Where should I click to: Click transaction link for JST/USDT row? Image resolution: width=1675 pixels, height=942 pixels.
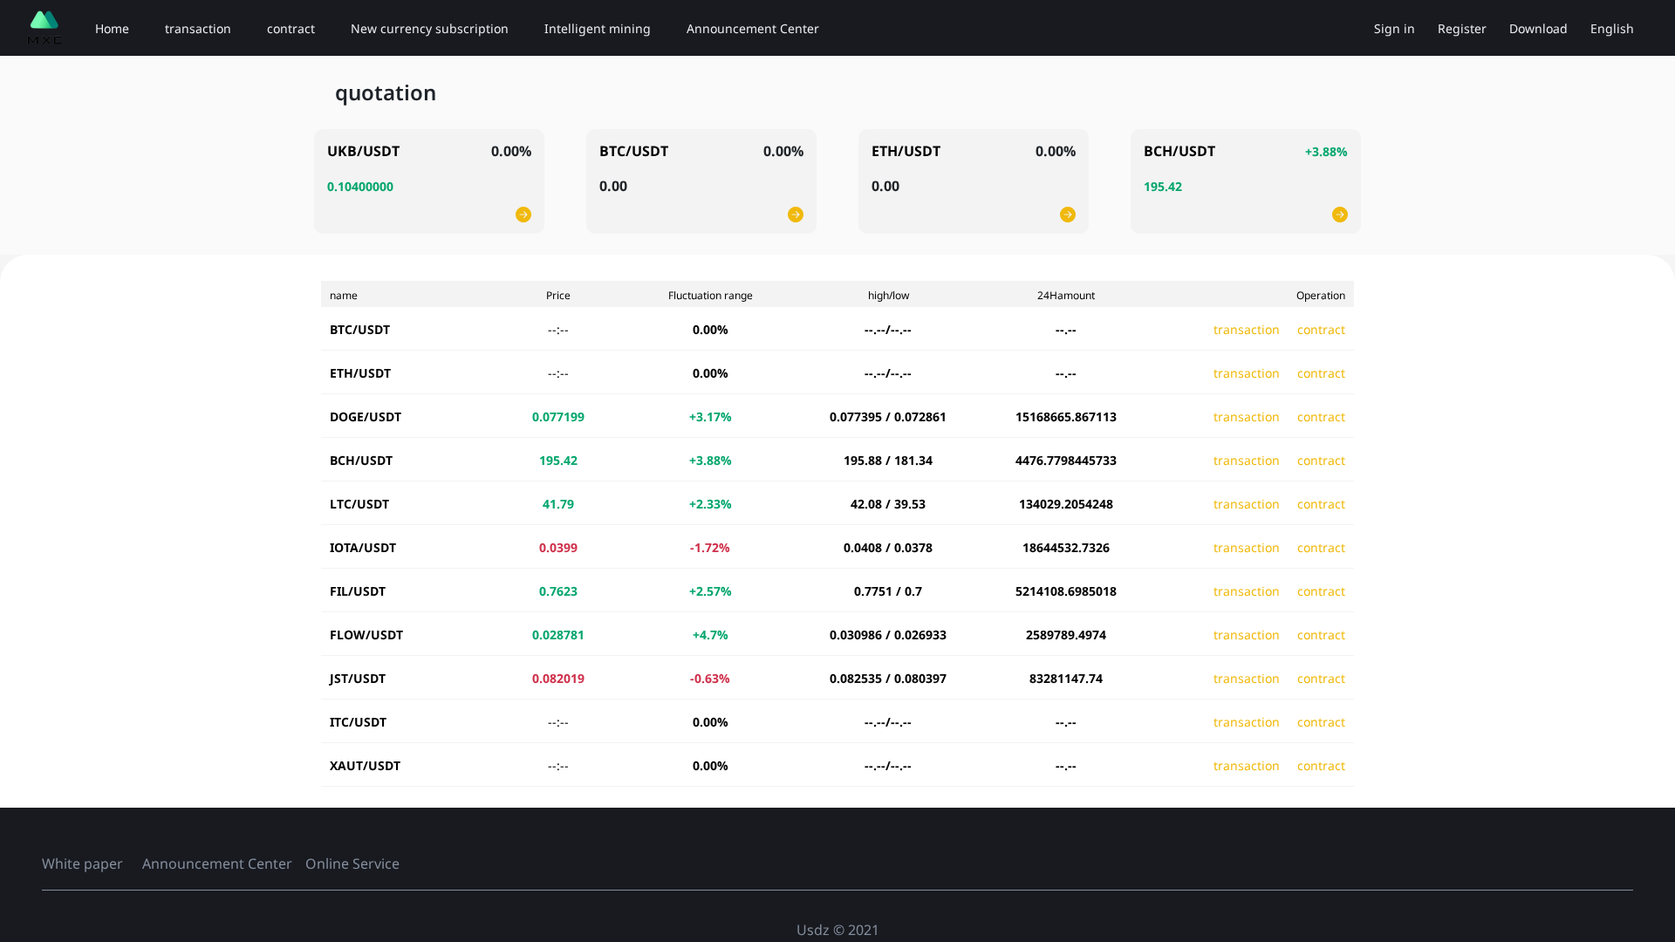(x=1246, y=679)
